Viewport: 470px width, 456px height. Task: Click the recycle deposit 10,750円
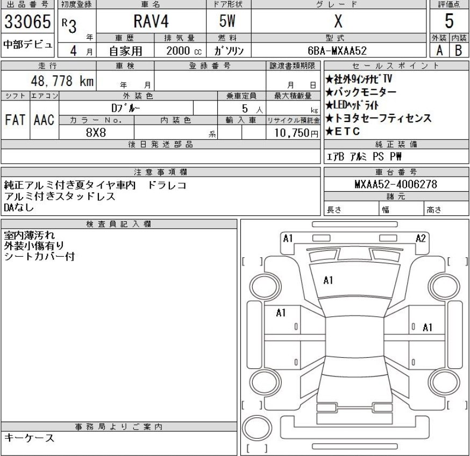(296, 133)
